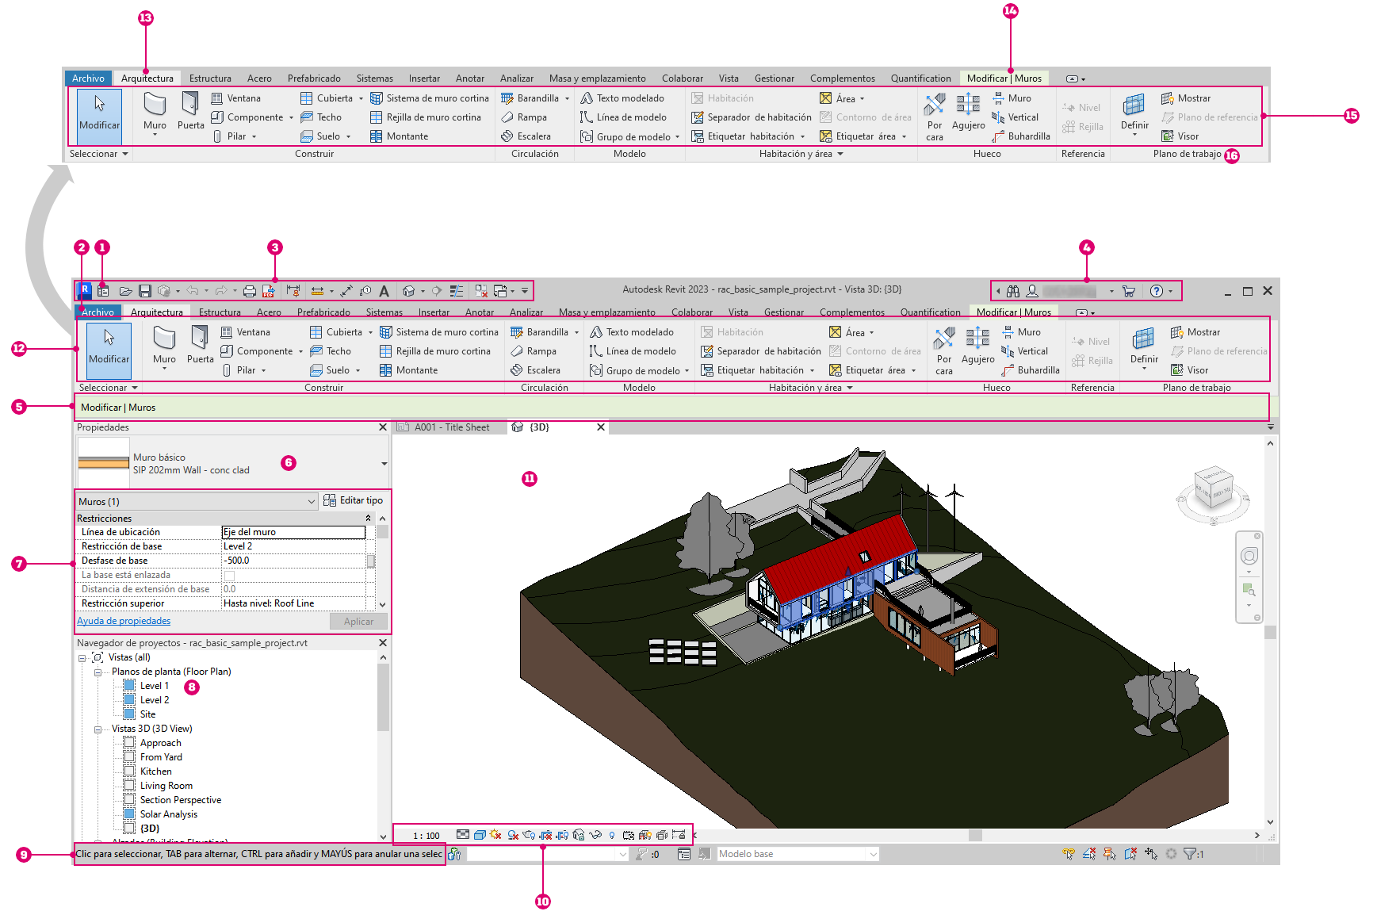Open the 'Estructura' tab in the enlarged ribbon
The image size is (1377, 915).
[210, 78]
